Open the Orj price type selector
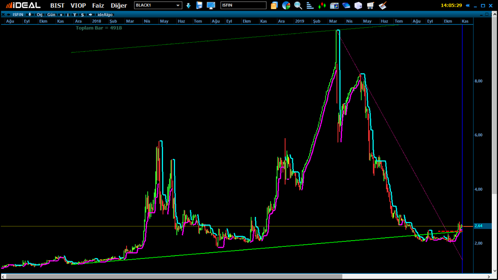The image size is (498, 280). tap(39, 15)
